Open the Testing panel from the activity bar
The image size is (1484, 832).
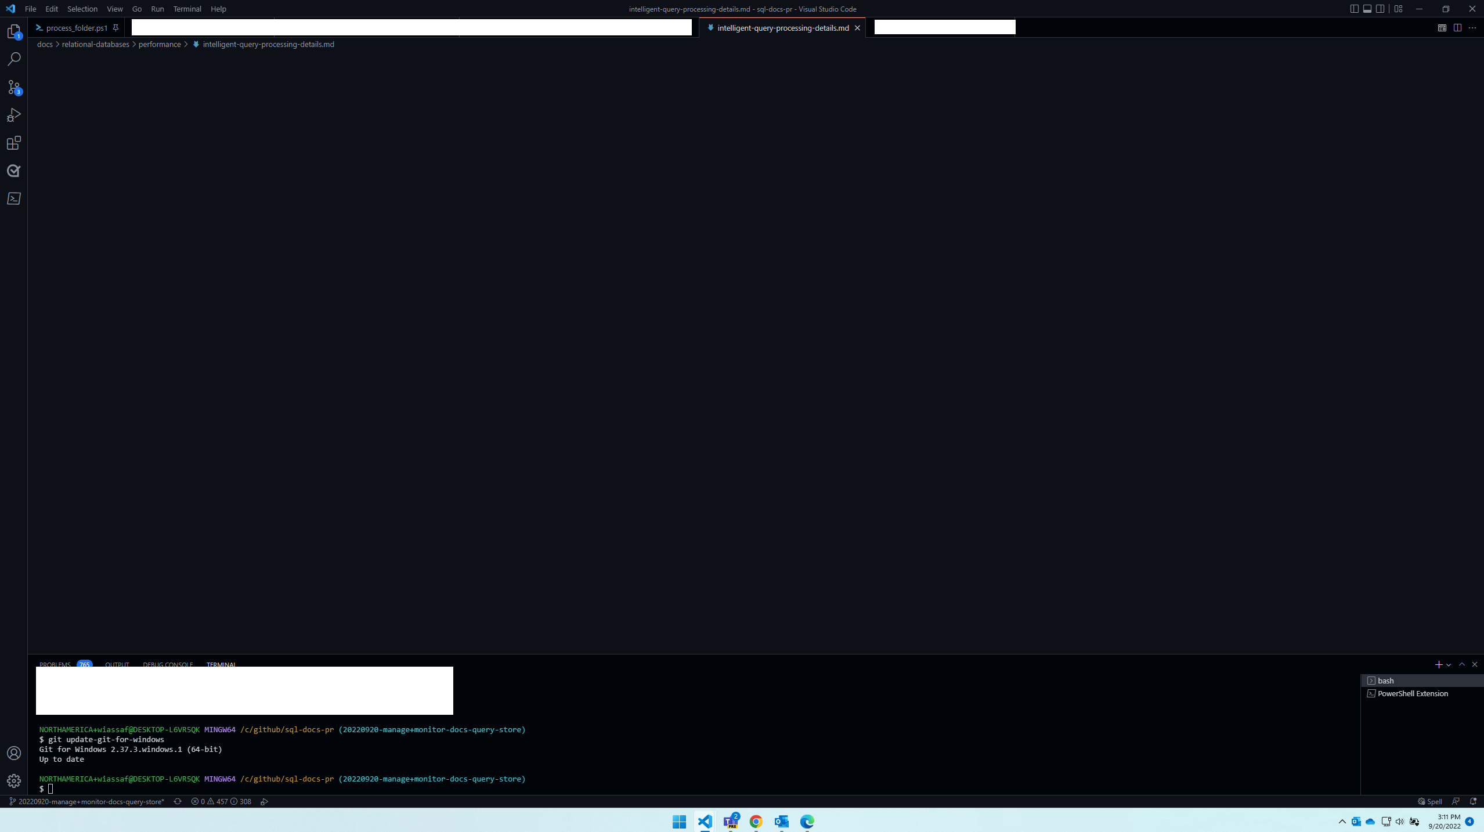(x=14, y=171)
